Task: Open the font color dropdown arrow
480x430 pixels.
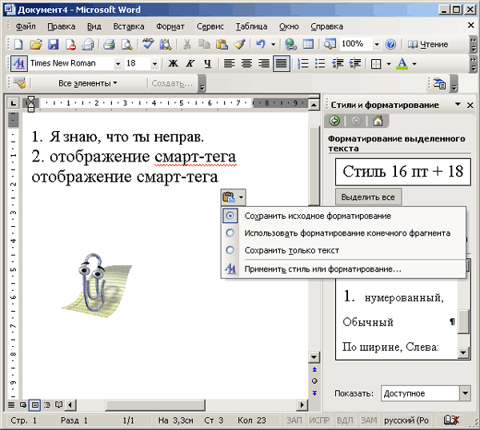Action: tap(414, 64)
